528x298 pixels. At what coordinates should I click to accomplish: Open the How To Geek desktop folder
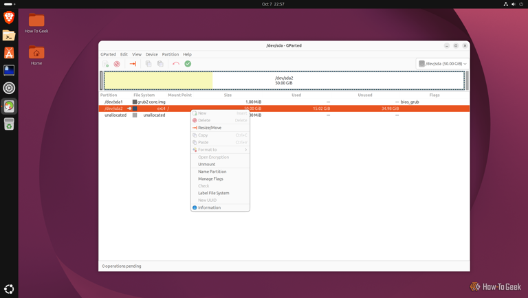[x=36, y=23]
